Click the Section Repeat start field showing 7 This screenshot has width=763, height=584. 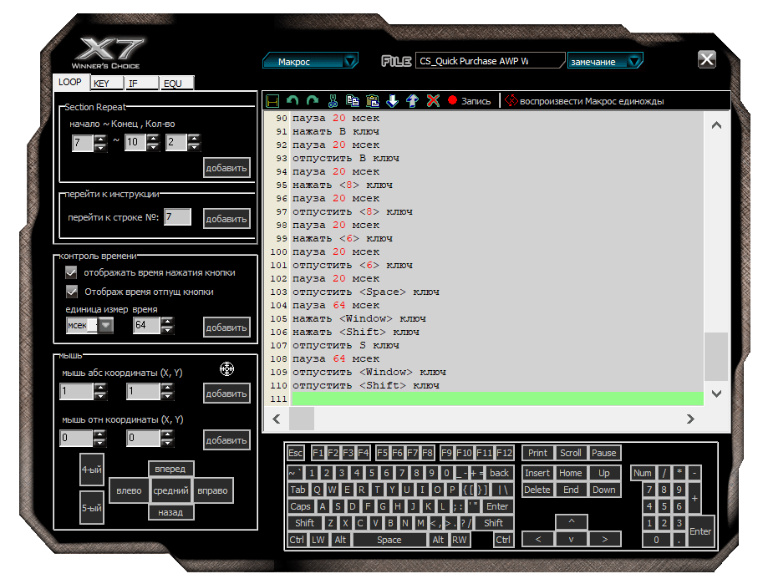pos(82,143)
